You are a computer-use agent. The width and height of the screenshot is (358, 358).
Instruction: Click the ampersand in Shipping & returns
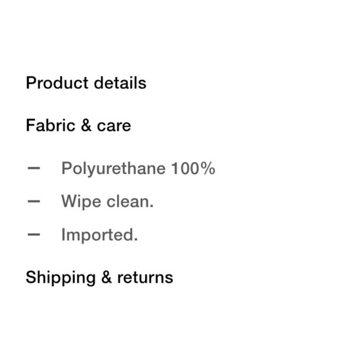pyautogui.click(x=106, y=277)
